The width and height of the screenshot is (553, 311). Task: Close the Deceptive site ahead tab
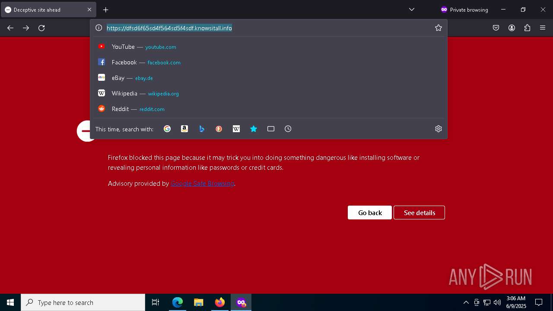pos(89,10)
